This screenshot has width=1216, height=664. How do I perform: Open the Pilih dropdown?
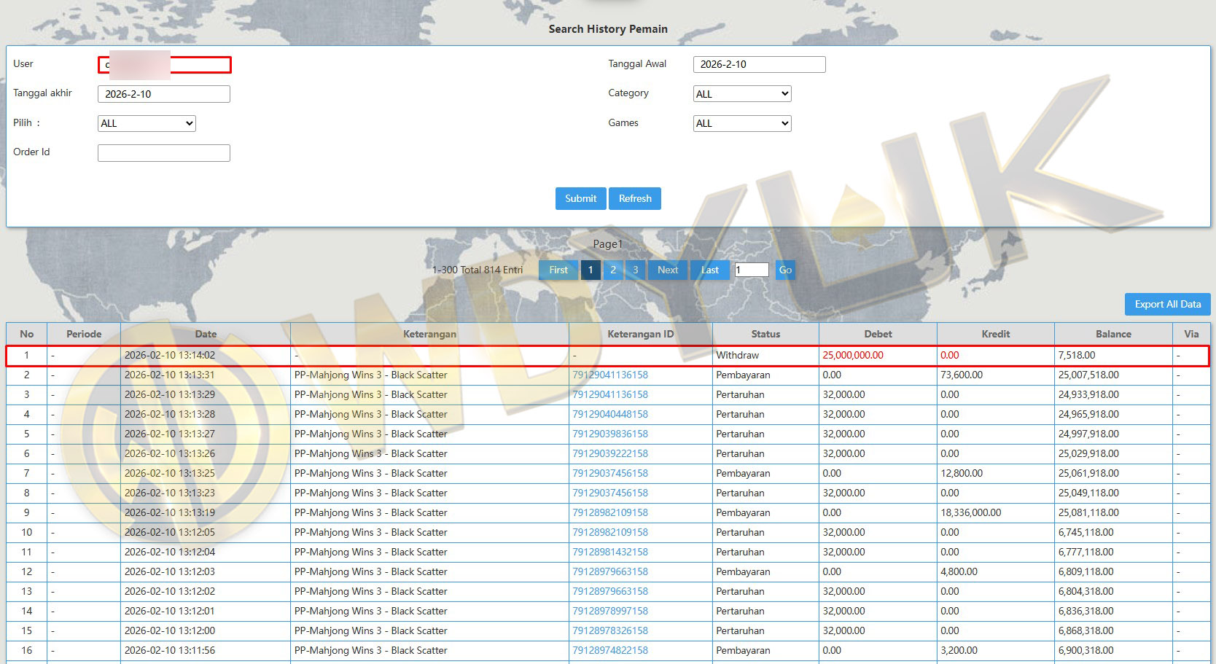click(x=147, y=123)
